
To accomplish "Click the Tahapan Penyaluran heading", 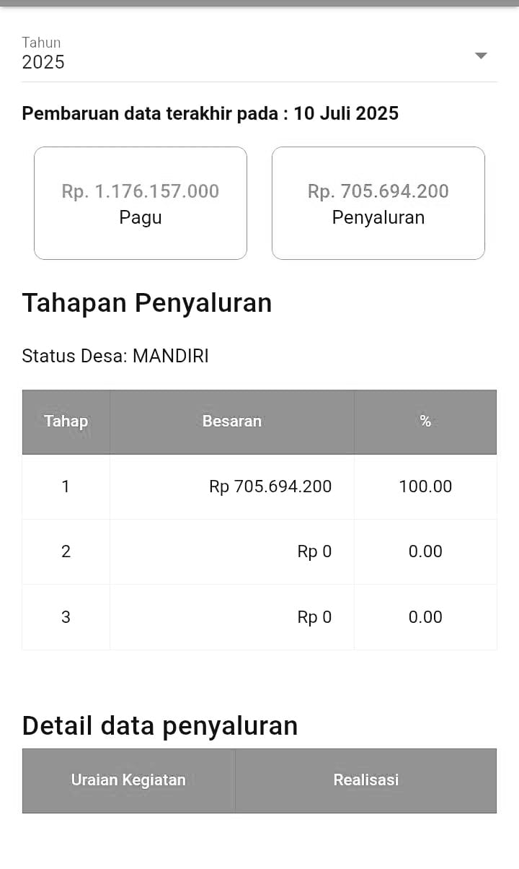I will [x=147, y=303].
